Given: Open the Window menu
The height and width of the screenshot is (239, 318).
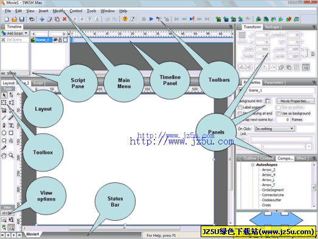Looking at the screenshot, I should [108, 11].
